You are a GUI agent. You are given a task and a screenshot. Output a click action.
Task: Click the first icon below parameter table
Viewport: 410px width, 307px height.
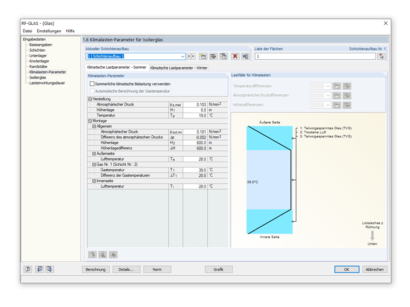point(92,255)
